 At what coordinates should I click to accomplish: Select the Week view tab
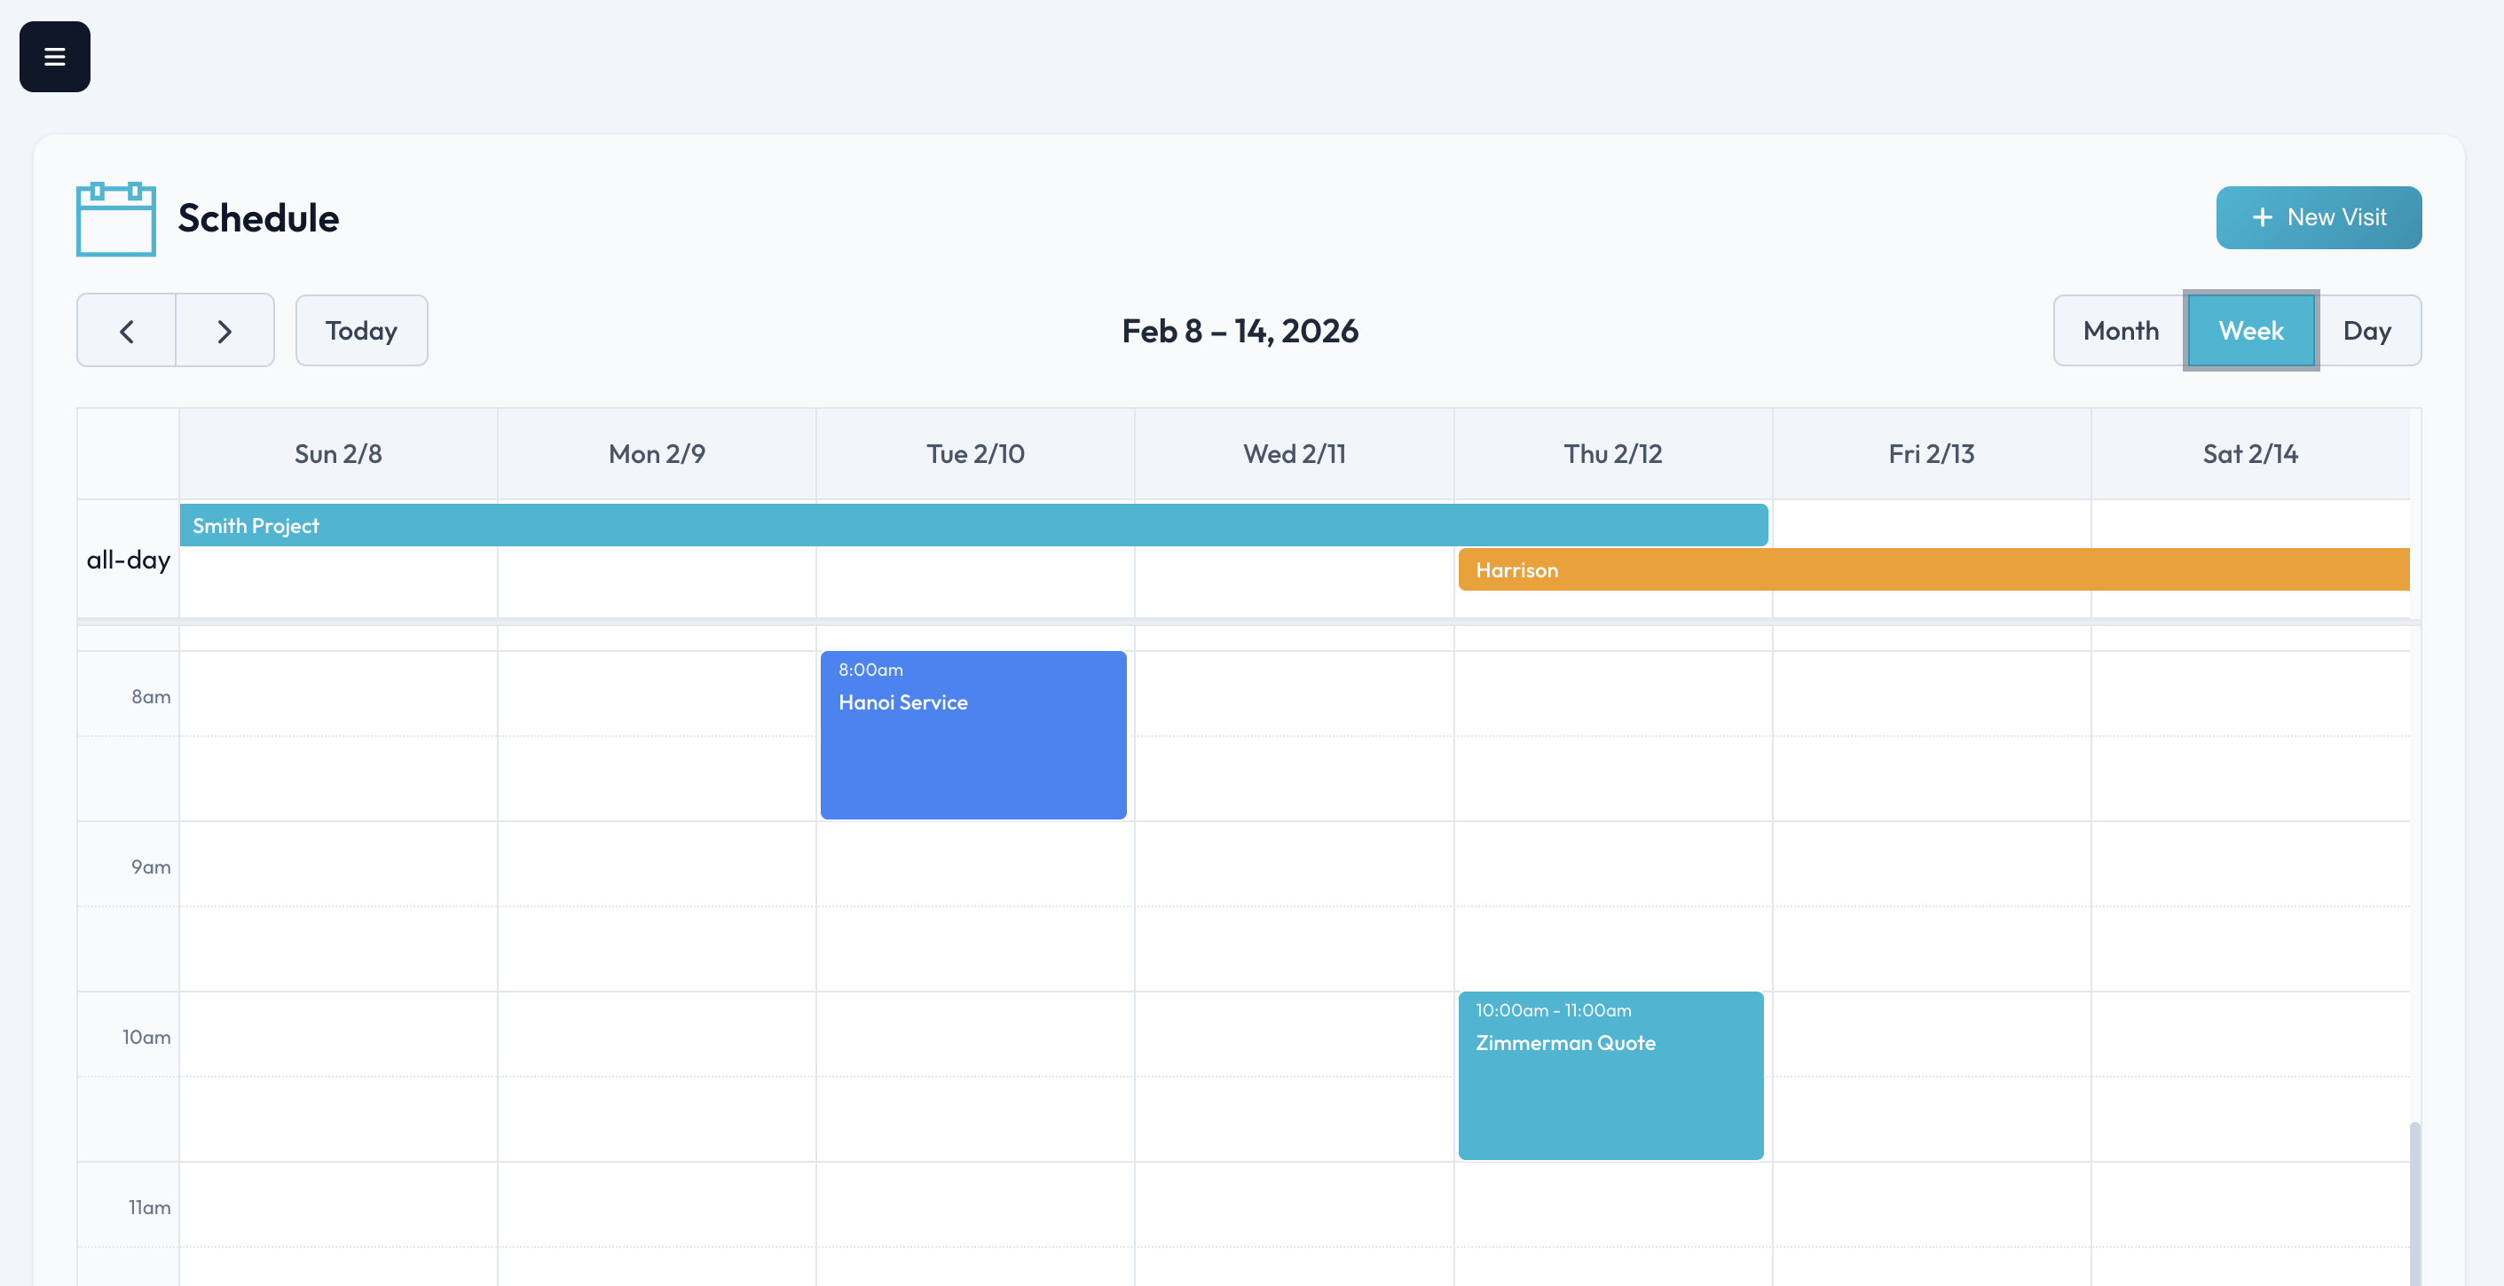coord(2250,330)
